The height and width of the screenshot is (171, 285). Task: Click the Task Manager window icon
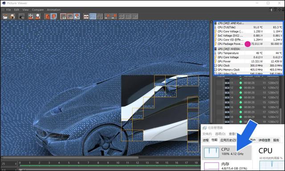click(205, 128)
